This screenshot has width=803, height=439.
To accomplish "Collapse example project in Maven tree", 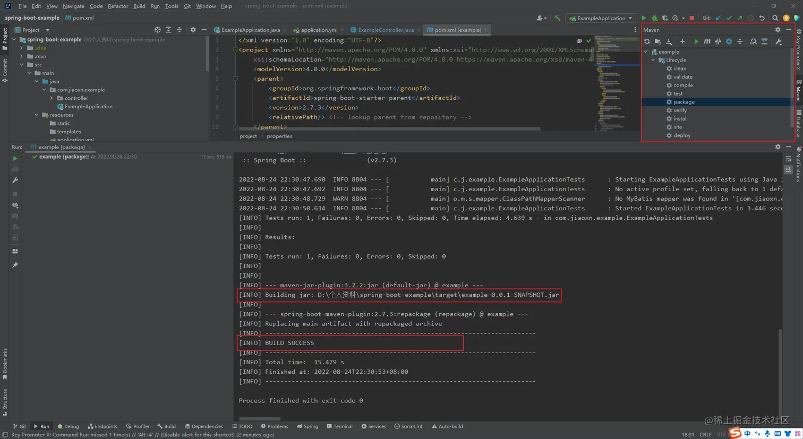I will pyautogui.click(x=646, y=51).
